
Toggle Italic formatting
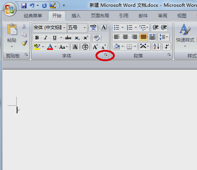point(45,38)
